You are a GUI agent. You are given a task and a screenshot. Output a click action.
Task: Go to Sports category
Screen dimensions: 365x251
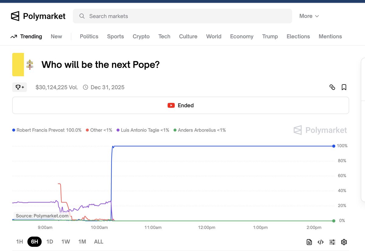[116, 36]
